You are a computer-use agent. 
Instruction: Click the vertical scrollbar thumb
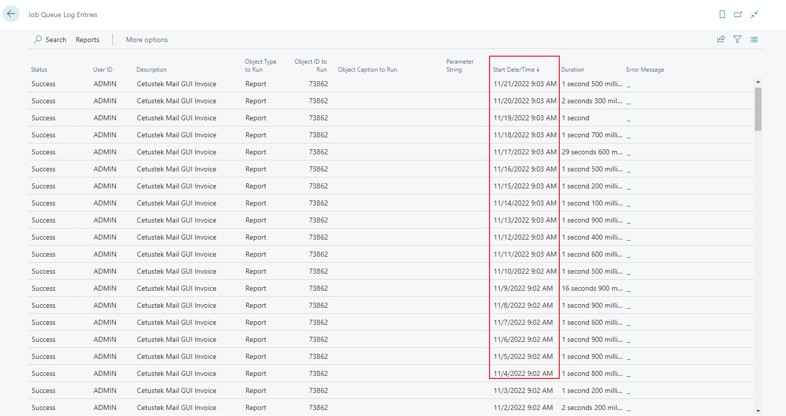(758, 109)
